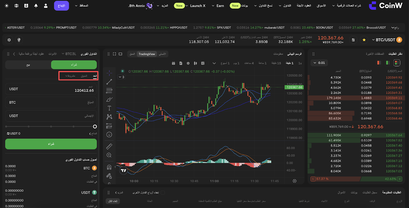Select the chart patterns tool
Viewport: 409px width, 208px height.
pos(109,117)
